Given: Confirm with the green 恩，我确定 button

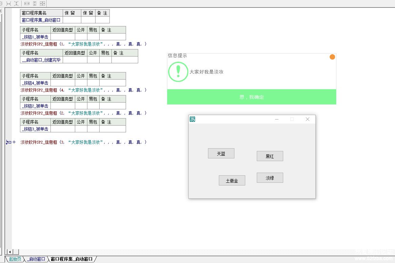Looking at the screenshot, I should tap(251, 97).
